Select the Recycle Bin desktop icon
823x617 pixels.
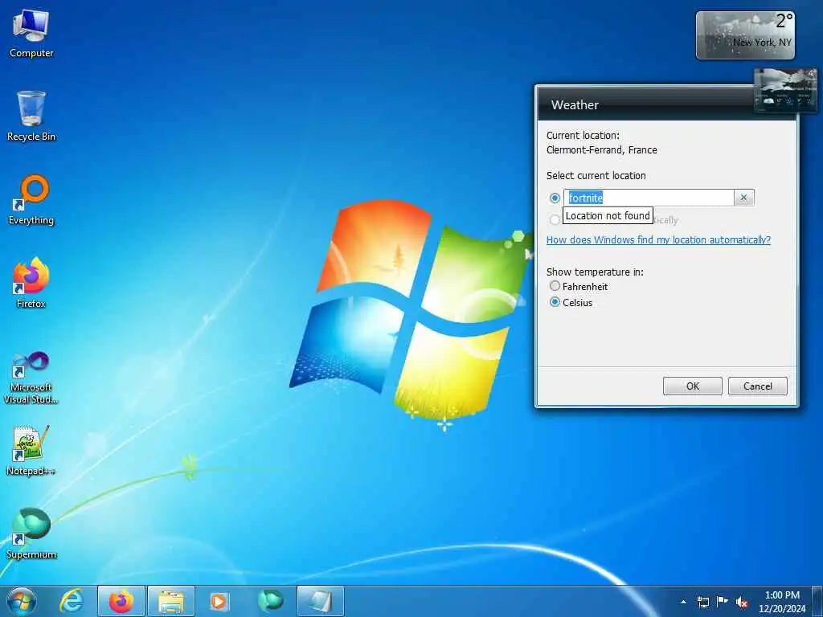pos(31,116)
